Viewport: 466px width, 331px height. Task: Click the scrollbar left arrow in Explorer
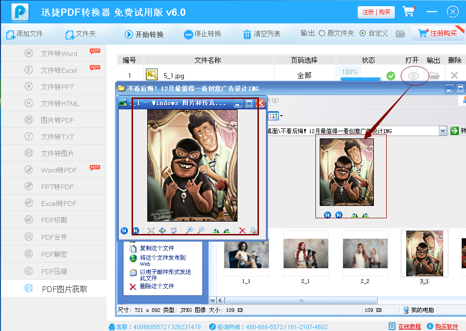[x=220, y=300]
